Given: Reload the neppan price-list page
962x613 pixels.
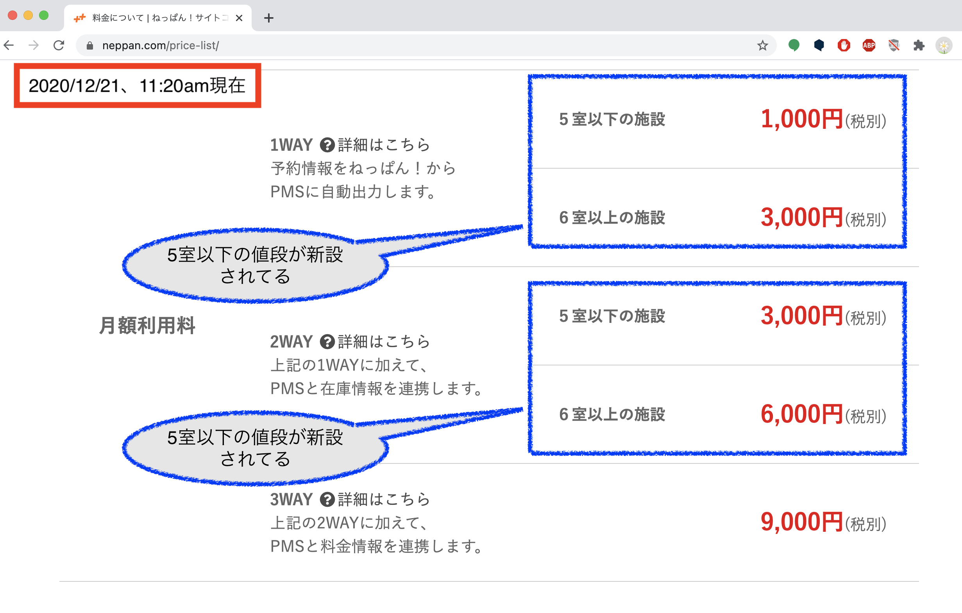Looking at the screenshot, I should point(59,46).
